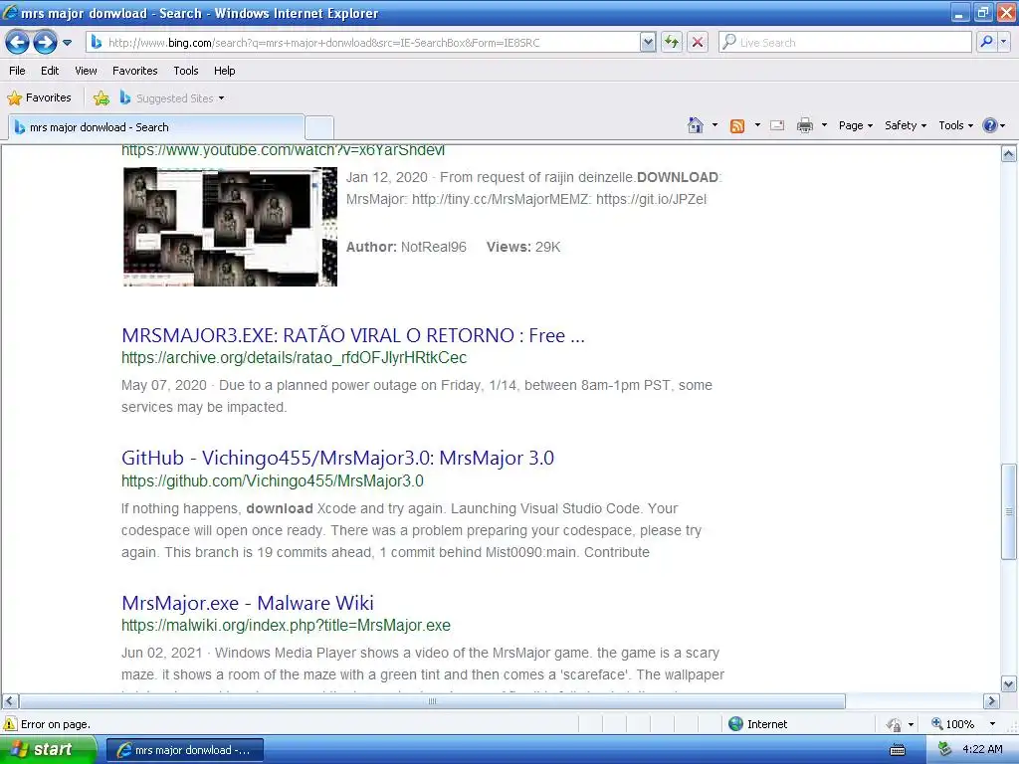The height and width of the screenshot is (764, 1019).
Task: Click the archive.org/details/ratao URL
Action: 294,358
